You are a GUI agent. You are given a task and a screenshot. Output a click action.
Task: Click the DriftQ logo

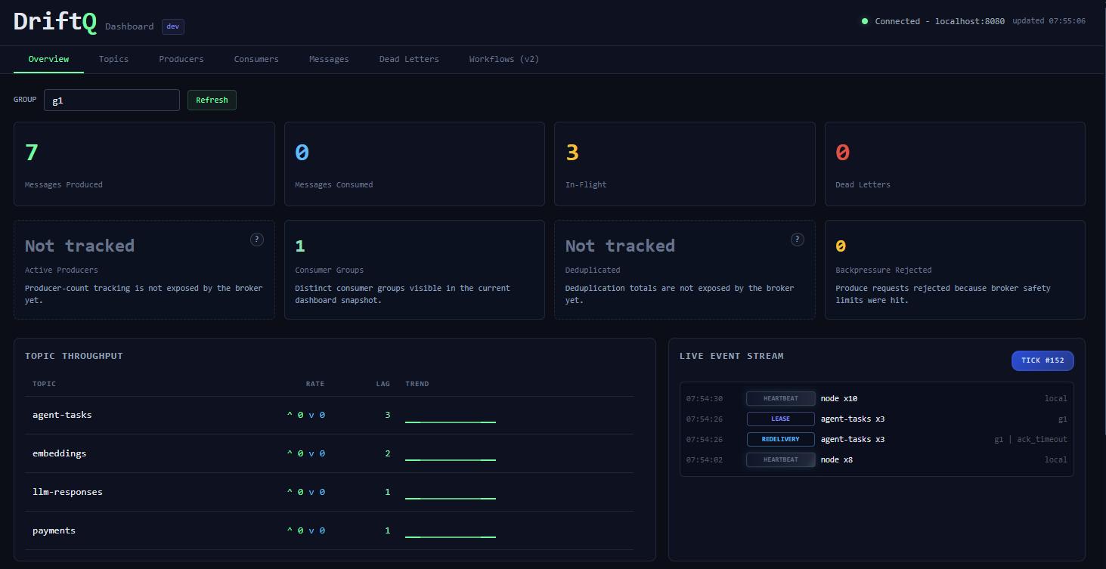[55, 22]
